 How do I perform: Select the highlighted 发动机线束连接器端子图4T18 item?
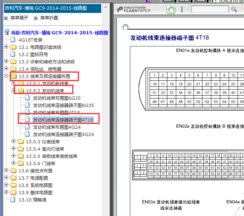[x=63, y=120]
